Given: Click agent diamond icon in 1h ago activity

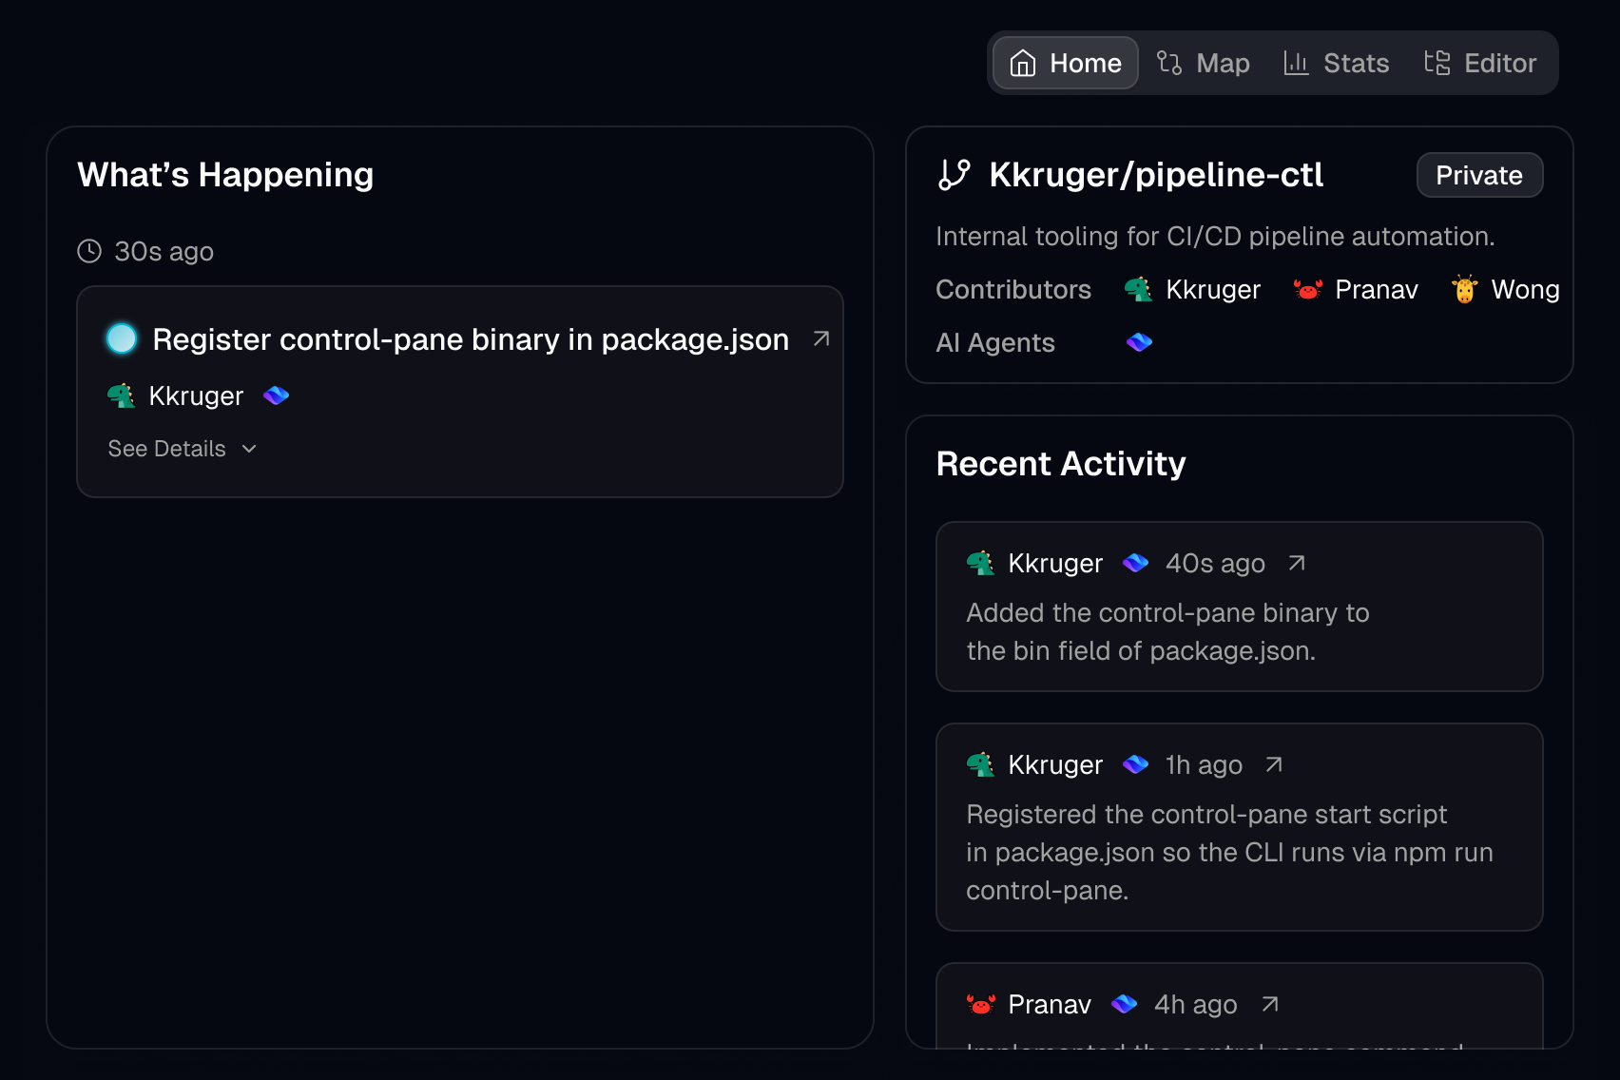Looking at the screenshot, I should point(1135,764).
